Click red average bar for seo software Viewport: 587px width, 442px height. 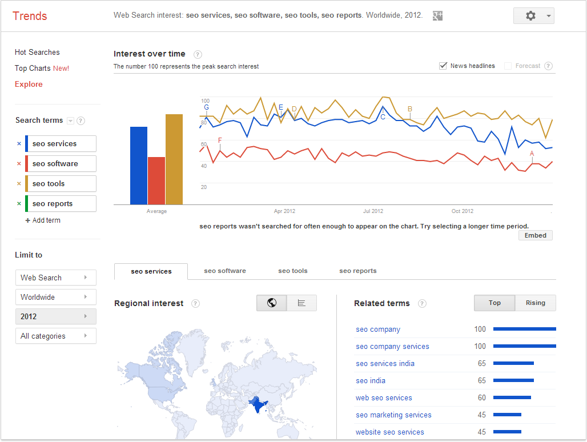tap(156, 181)
